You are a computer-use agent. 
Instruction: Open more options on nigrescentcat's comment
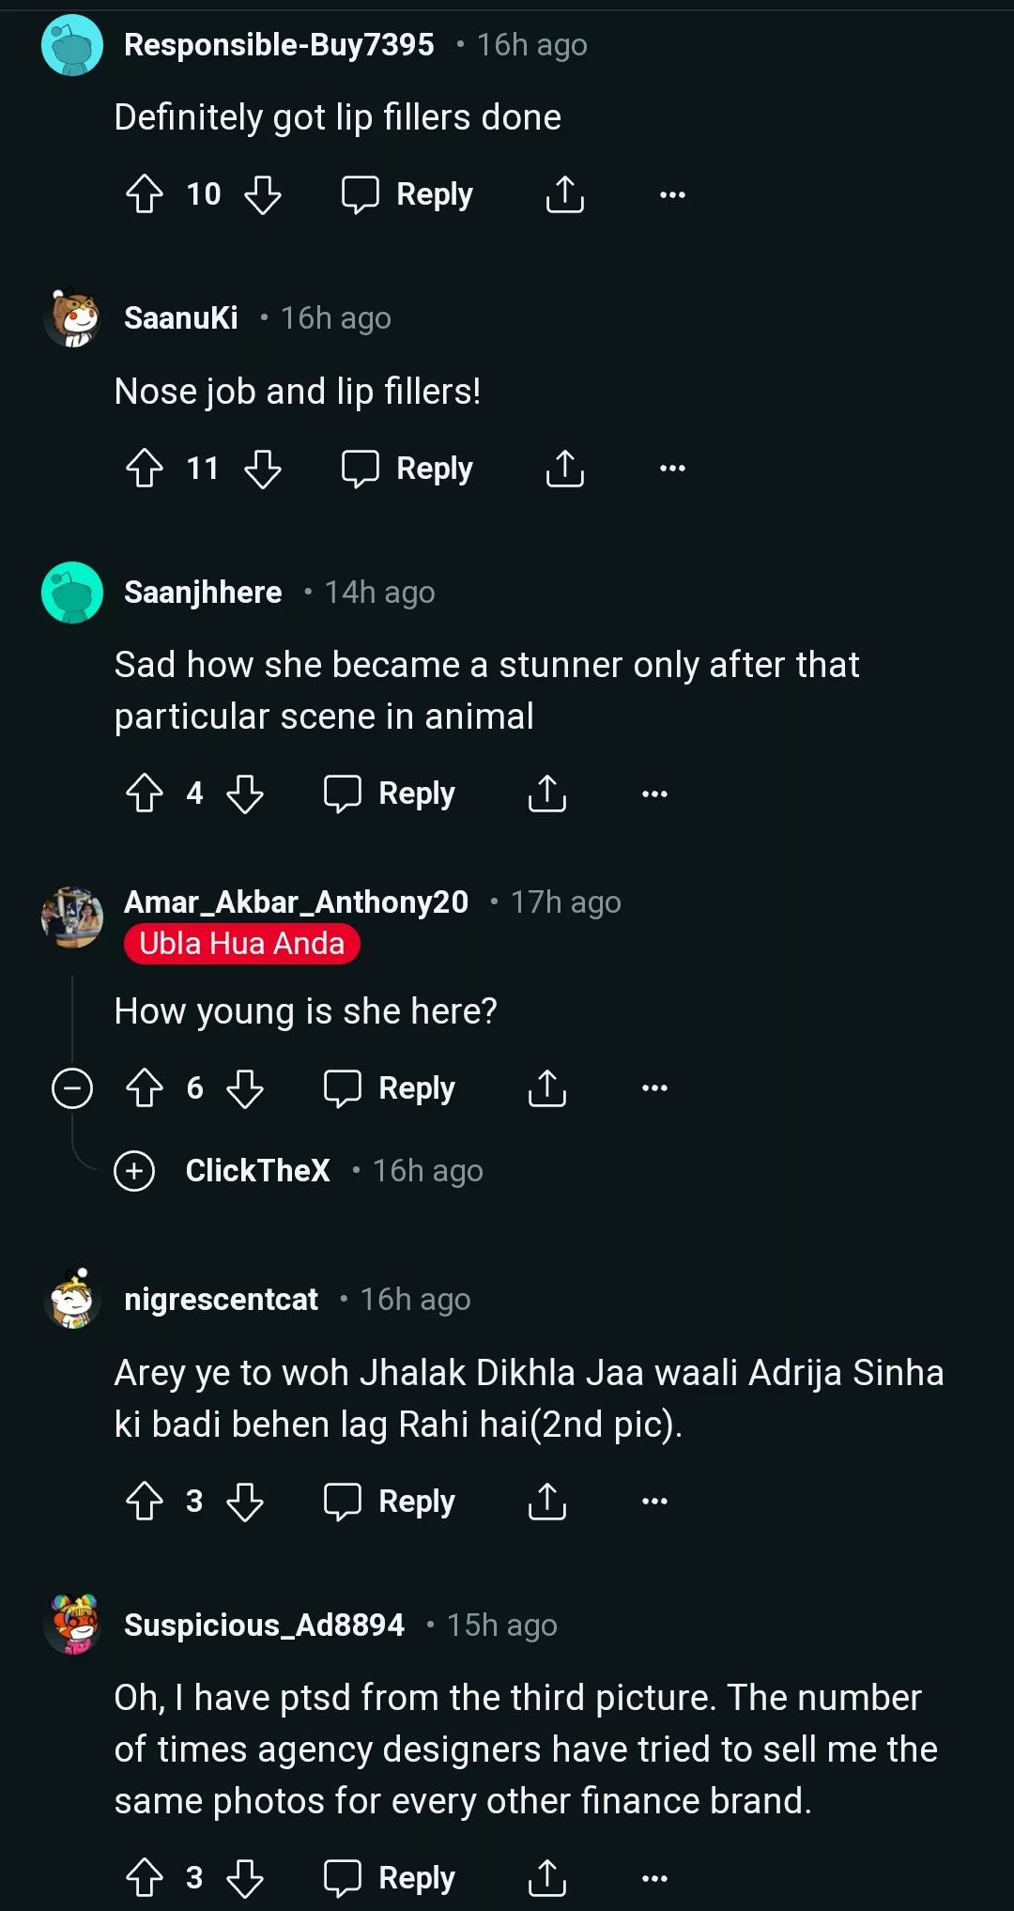point(654,1502)
